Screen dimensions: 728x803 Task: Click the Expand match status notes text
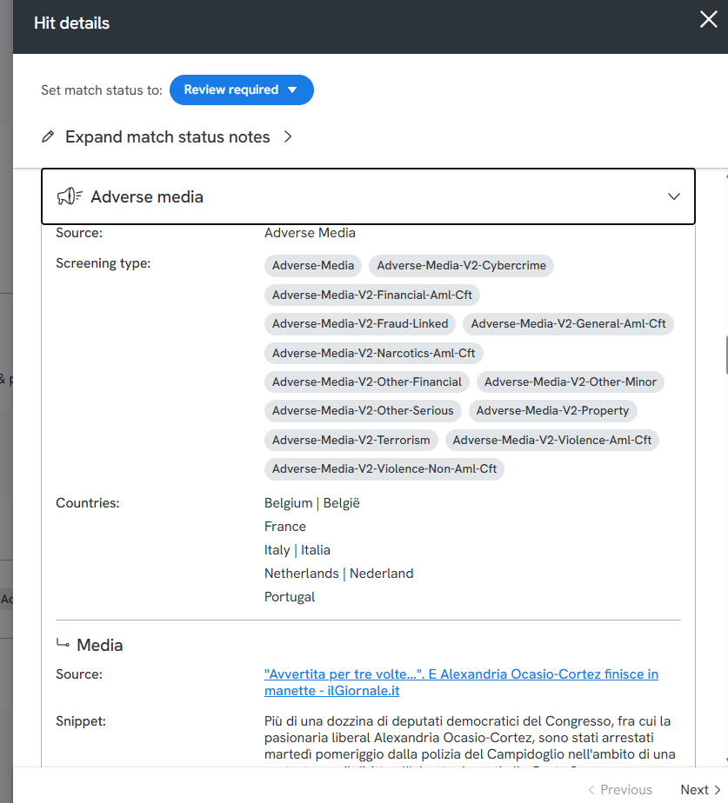167,136
